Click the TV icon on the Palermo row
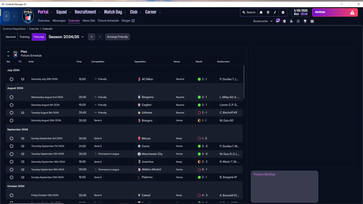This screenshot has height=204, width=363. pos(23,177)
